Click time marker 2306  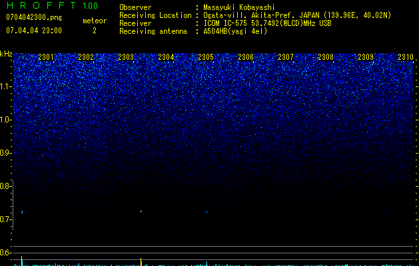pos(246,57)
